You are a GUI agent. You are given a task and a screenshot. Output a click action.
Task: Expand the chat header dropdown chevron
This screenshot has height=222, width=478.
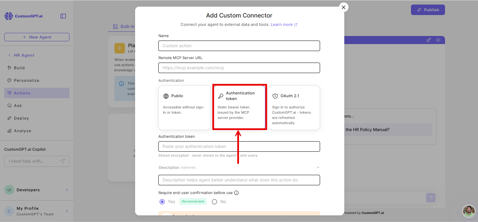(438, 40)
